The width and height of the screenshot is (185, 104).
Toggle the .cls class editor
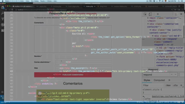(x=175, y=86)
